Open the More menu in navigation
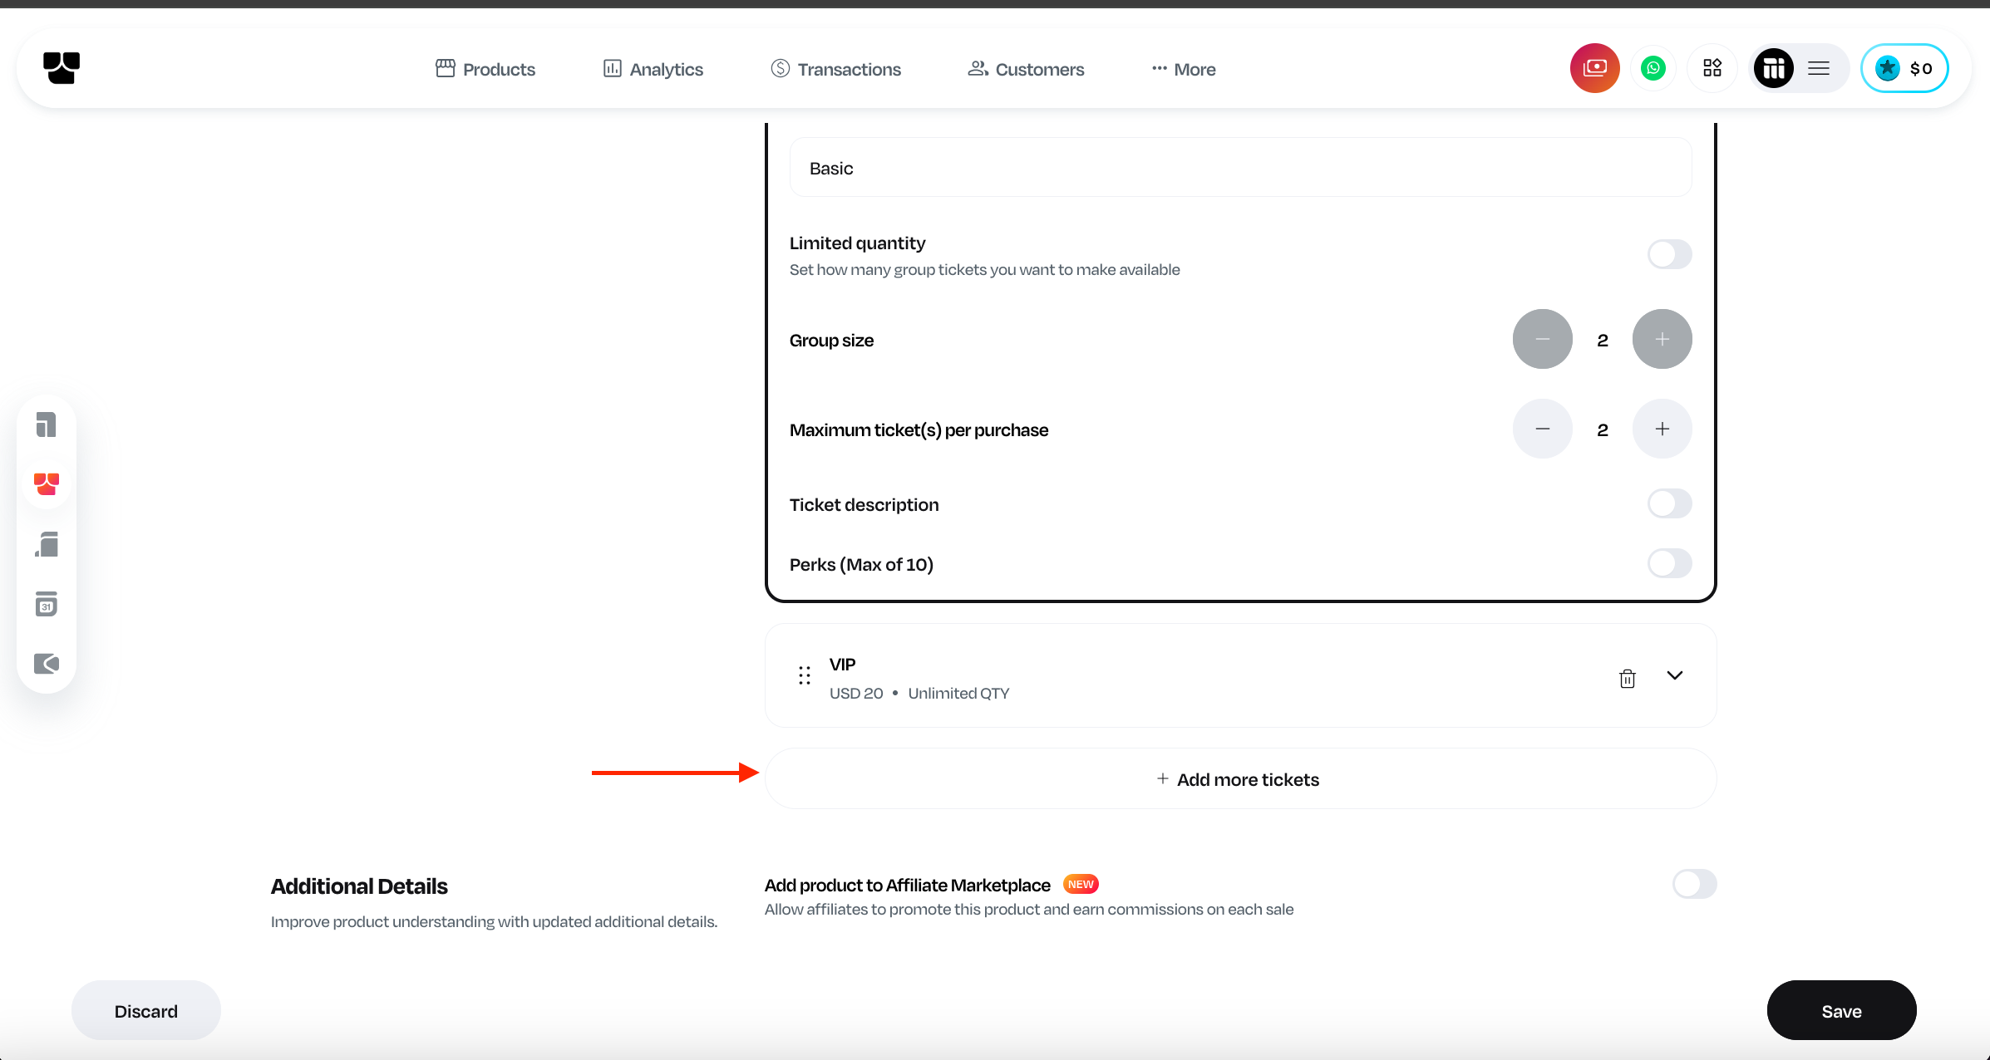The image size is (1990, 1060). (x=1184, y=70)
